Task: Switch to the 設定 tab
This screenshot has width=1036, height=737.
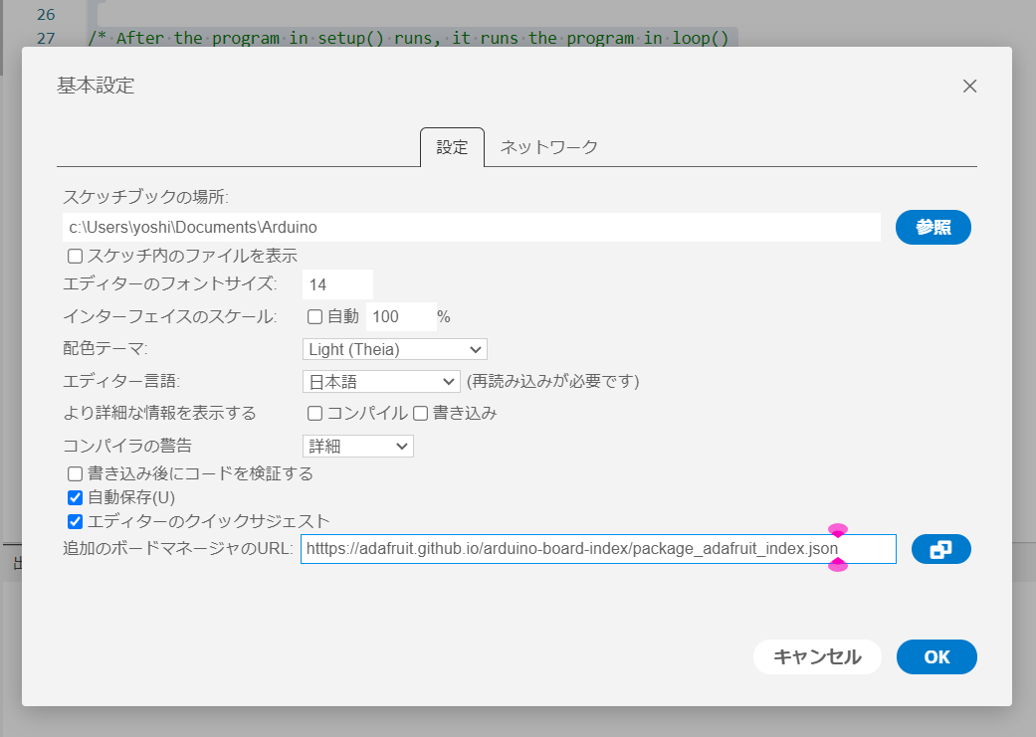Action: [452, 146]
